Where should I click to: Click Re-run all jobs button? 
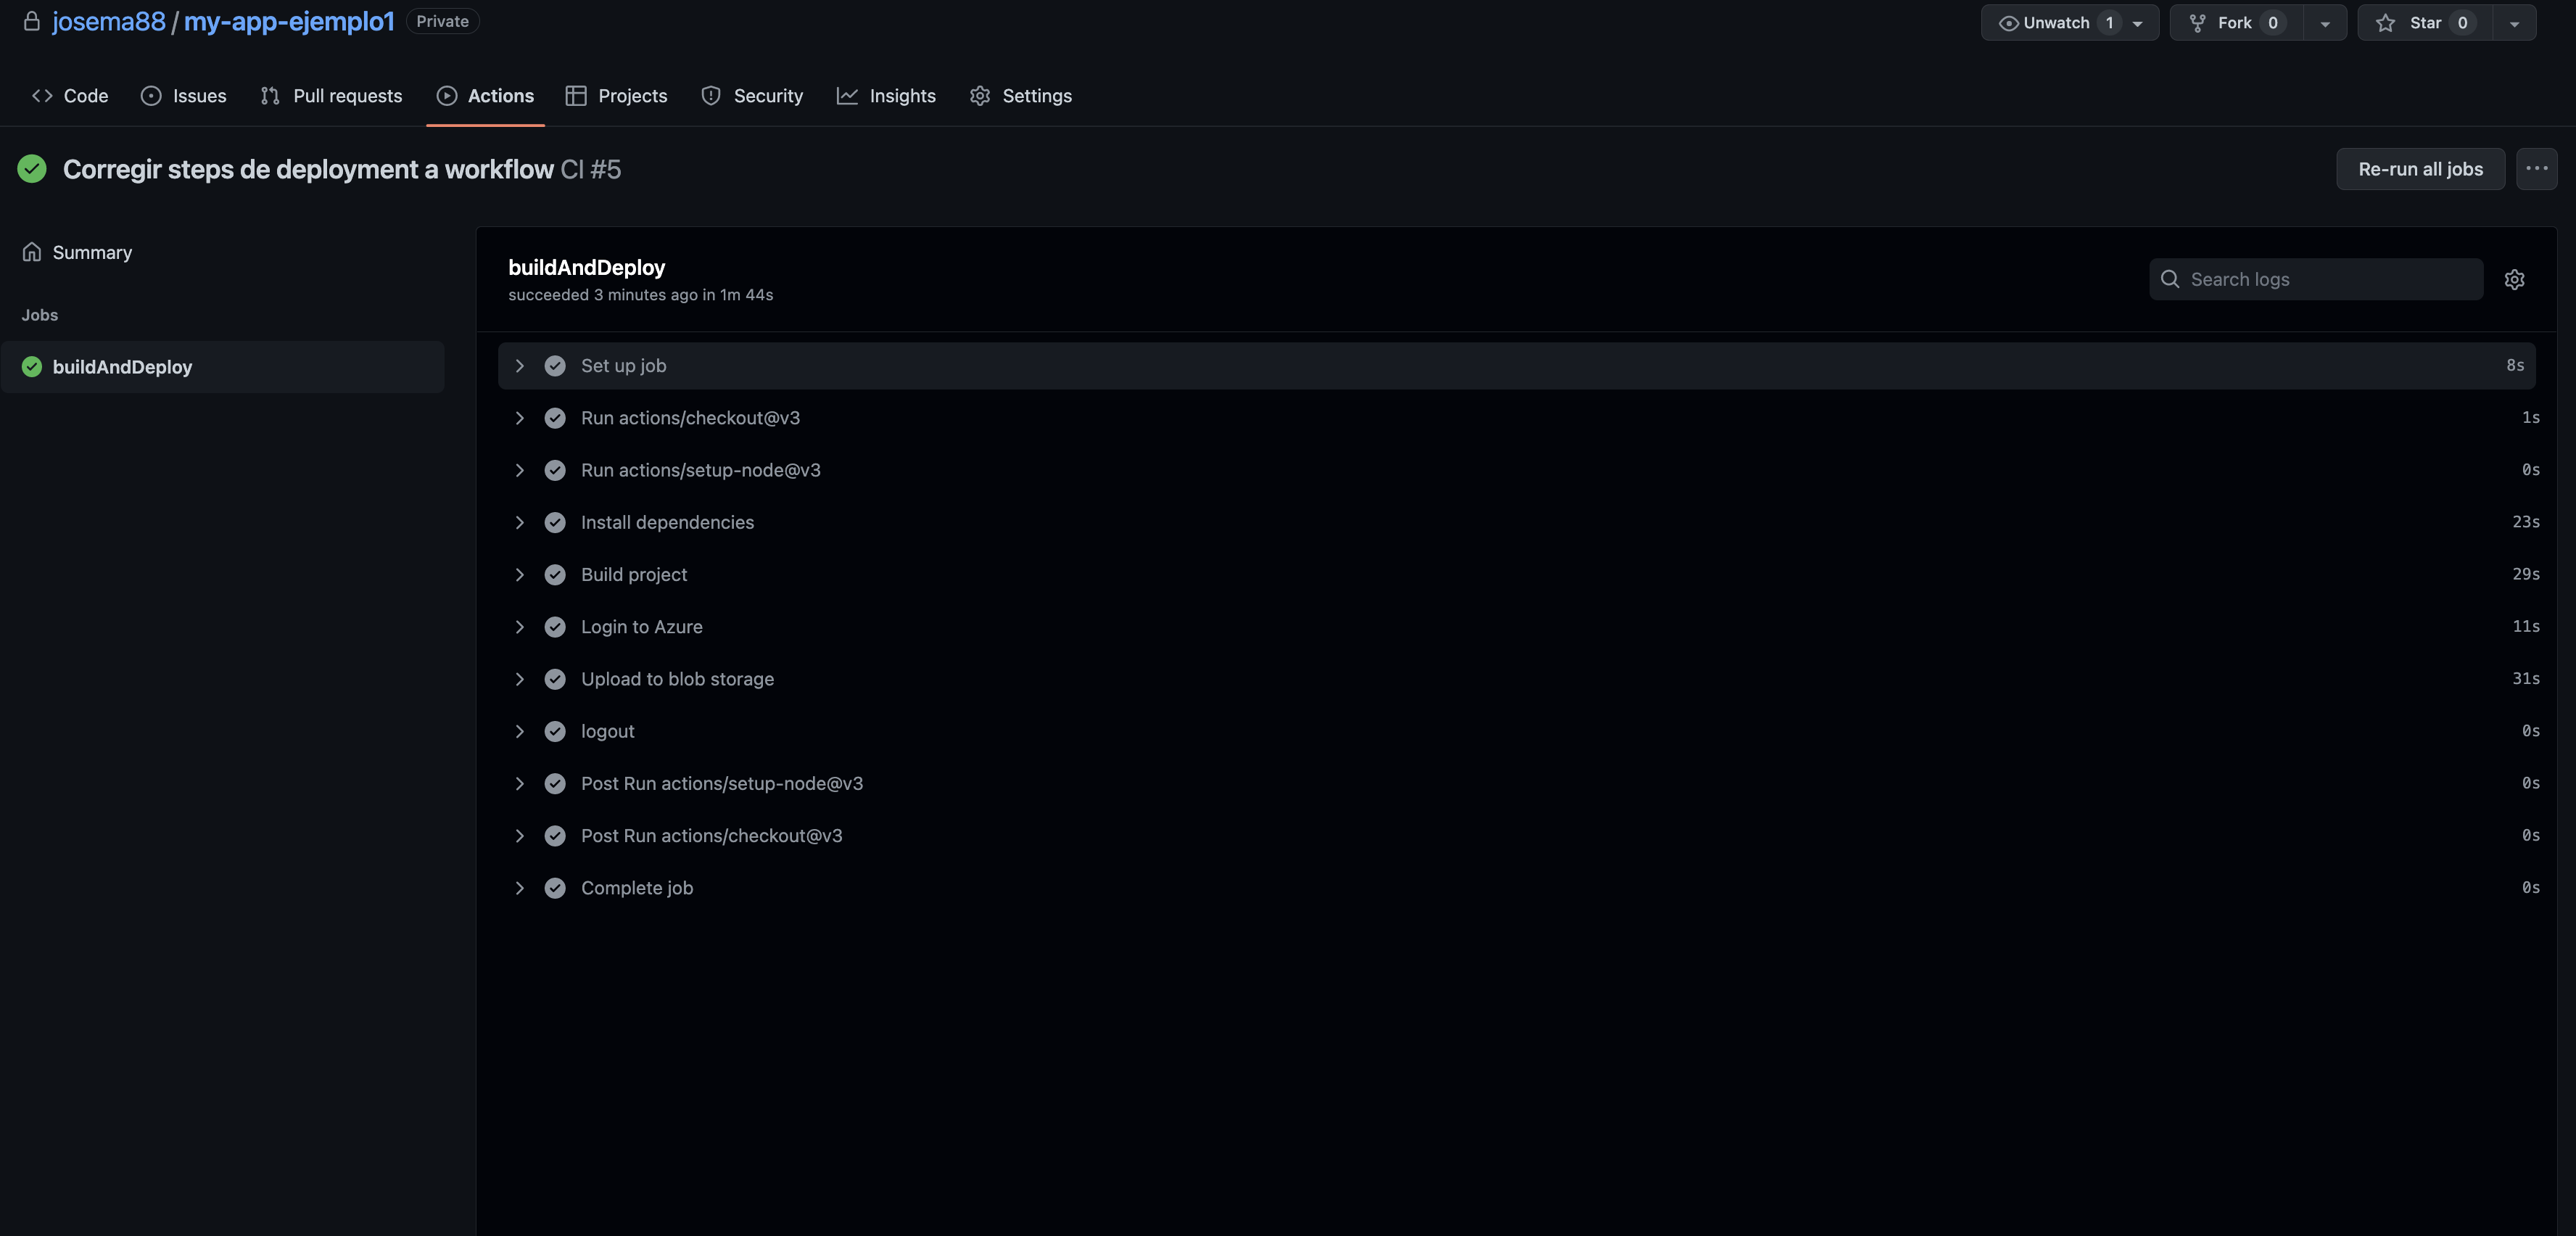2419,169
